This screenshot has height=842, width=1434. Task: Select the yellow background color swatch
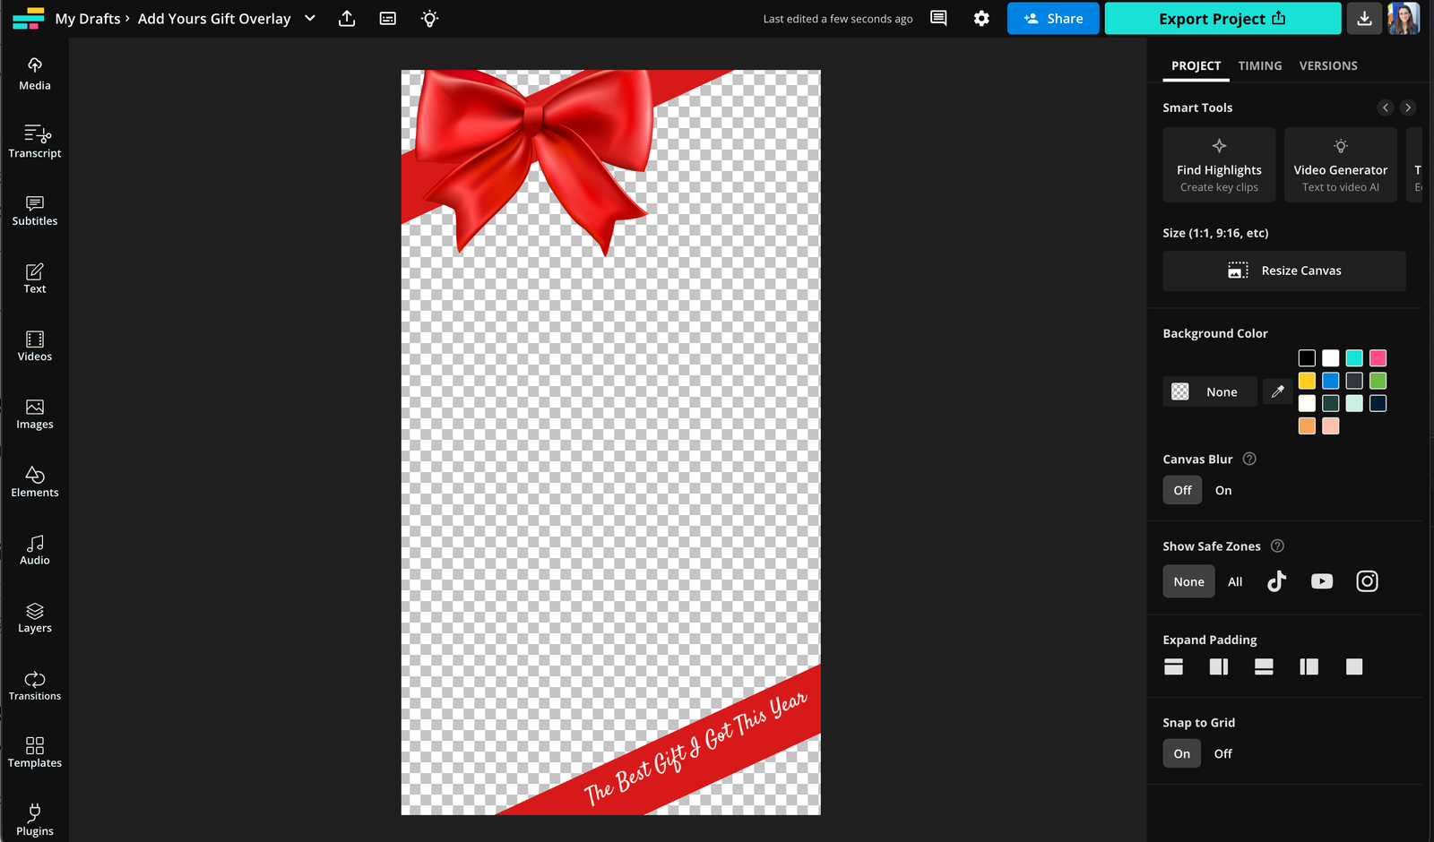click(x=1307, y=380)
